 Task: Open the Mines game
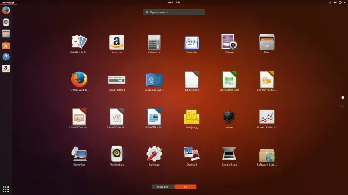229,119
